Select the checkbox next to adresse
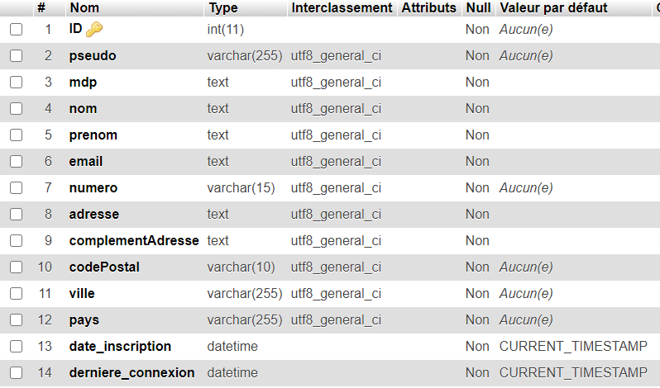 16,215
